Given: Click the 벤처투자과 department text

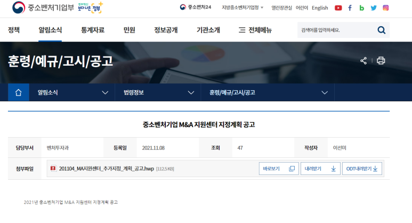Looking at the screenshot, I should (x=58, y=148).
